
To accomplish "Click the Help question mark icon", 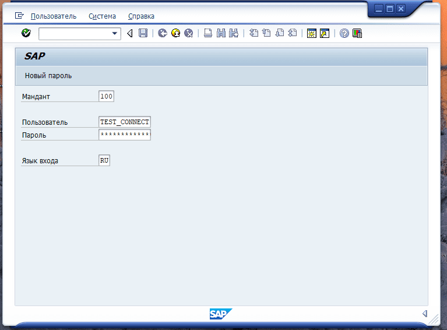I will click(x=344, y=33).
